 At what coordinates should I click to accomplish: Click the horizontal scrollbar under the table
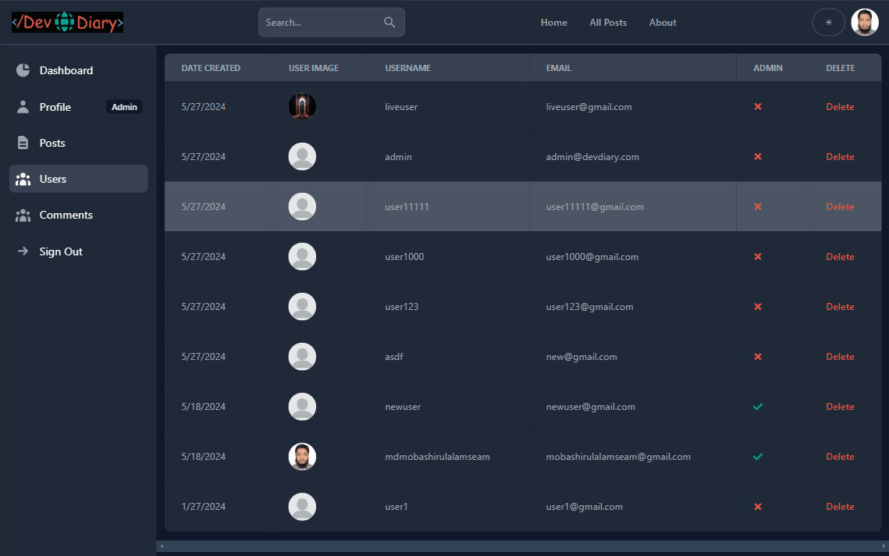coord(521,546)
